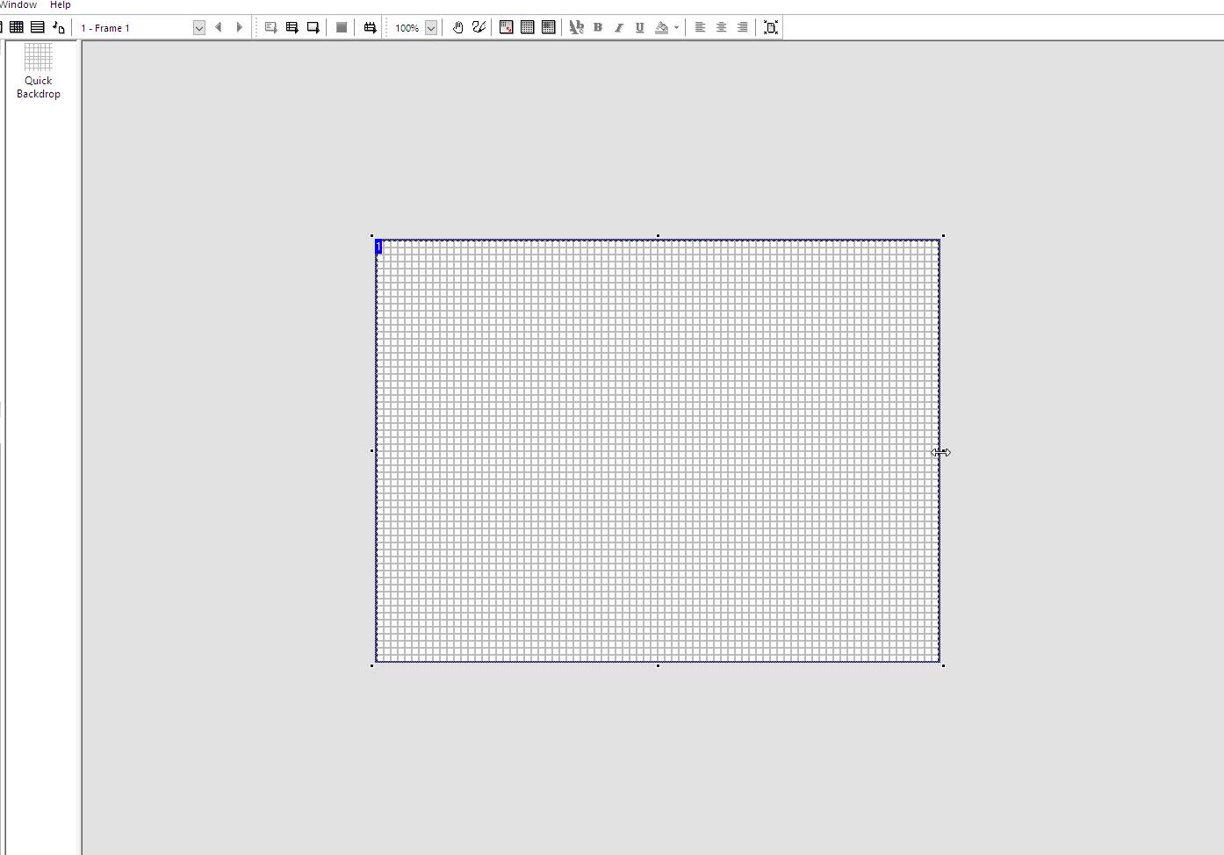
Task: Toggle bold text formatting
Action: click(598, 27)
